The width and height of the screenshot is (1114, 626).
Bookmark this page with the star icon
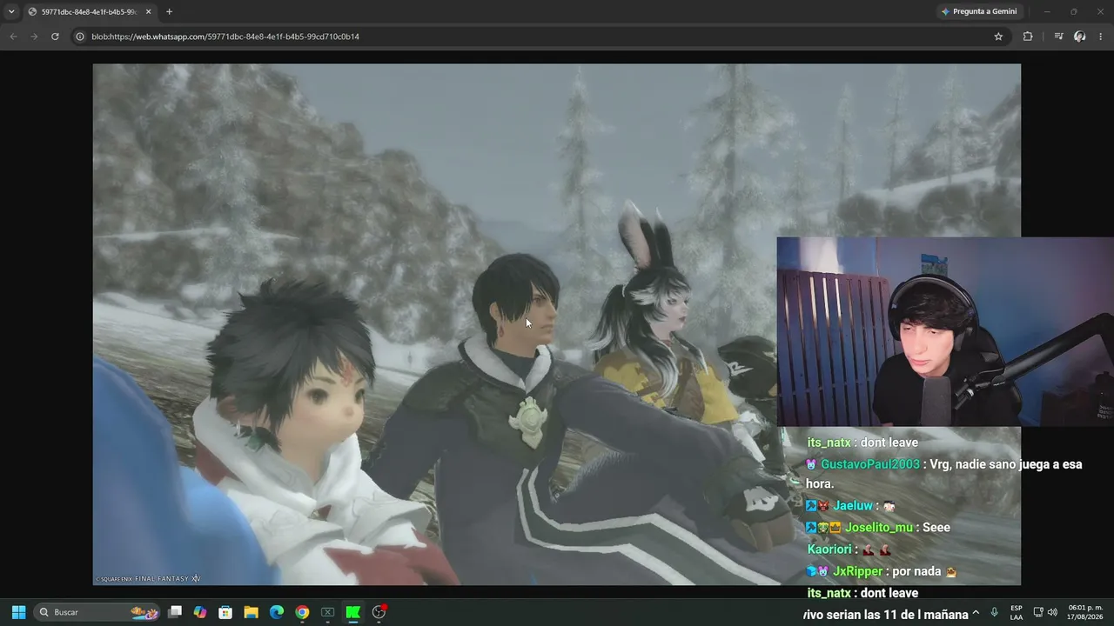[998, 37]
